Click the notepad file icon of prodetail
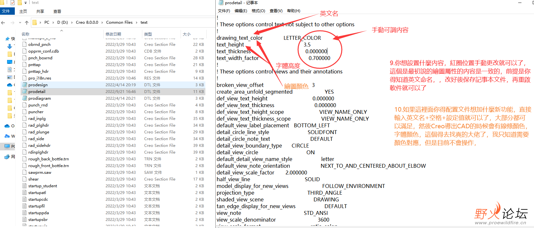The height and width of the screenshot is (228, 534). pyautogui.click(x=24, y=92)
